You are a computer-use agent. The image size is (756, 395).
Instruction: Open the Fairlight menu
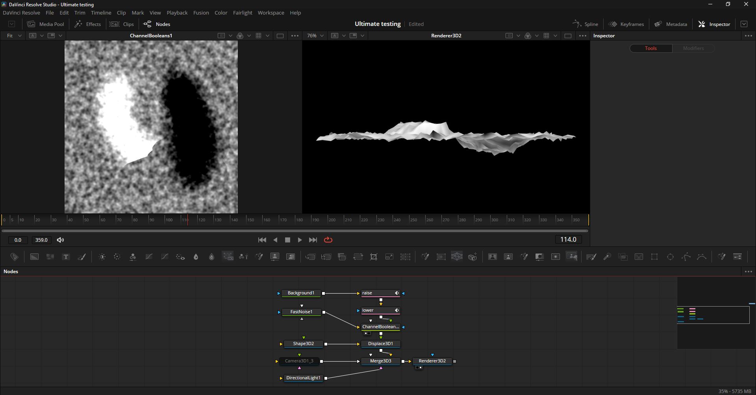click(x=243, y=13)
